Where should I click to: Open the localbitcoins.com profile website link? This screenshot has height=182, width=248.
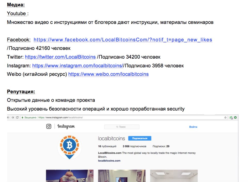tap(109, 161)
